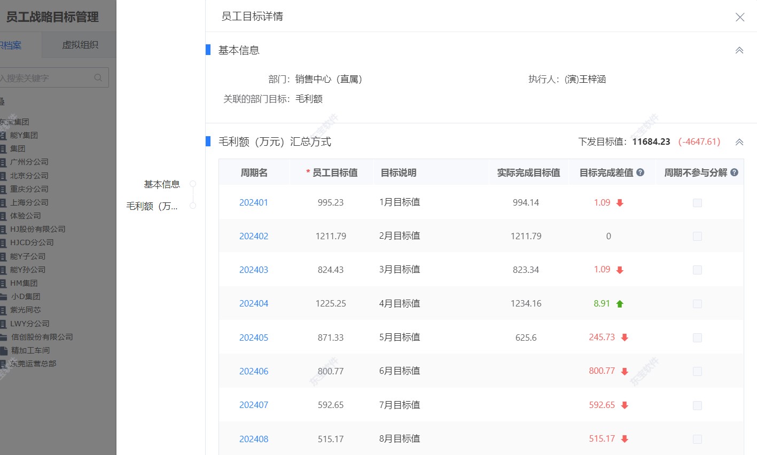Click the green up arrow beside 8.91
This screenshot has height=455, width=757.
point(619,303)
